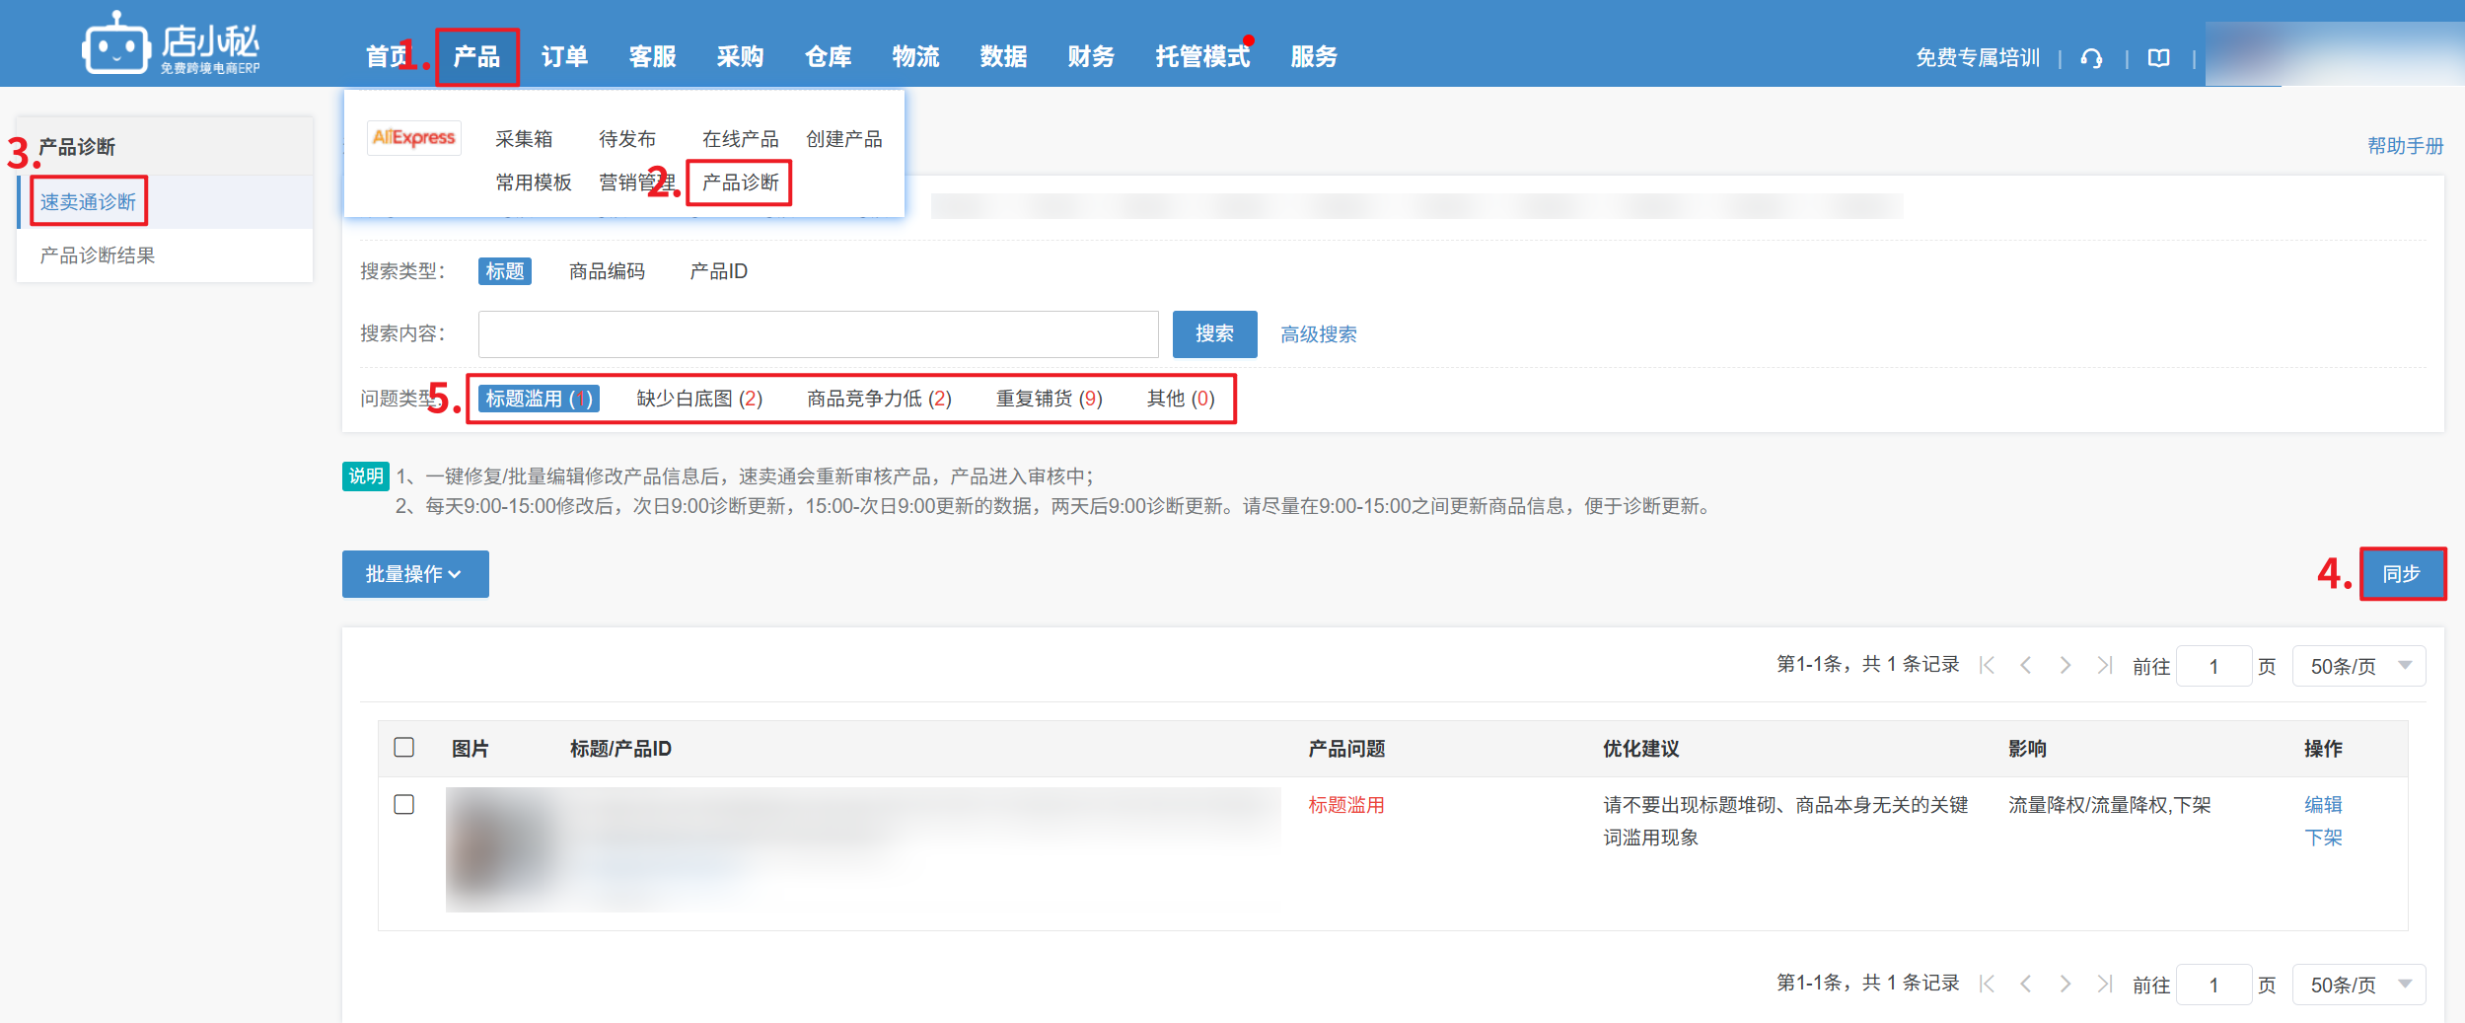Image resolution: width=2465 pixels, height=1023 pixels.
Task: Select 商品编码 as search type
Action: 607,271
